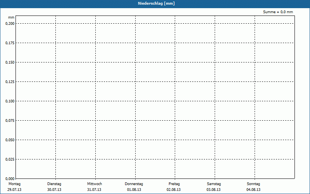310x194 pixels.
Task: Select the 29.07.13 date label
Action: 14,190
